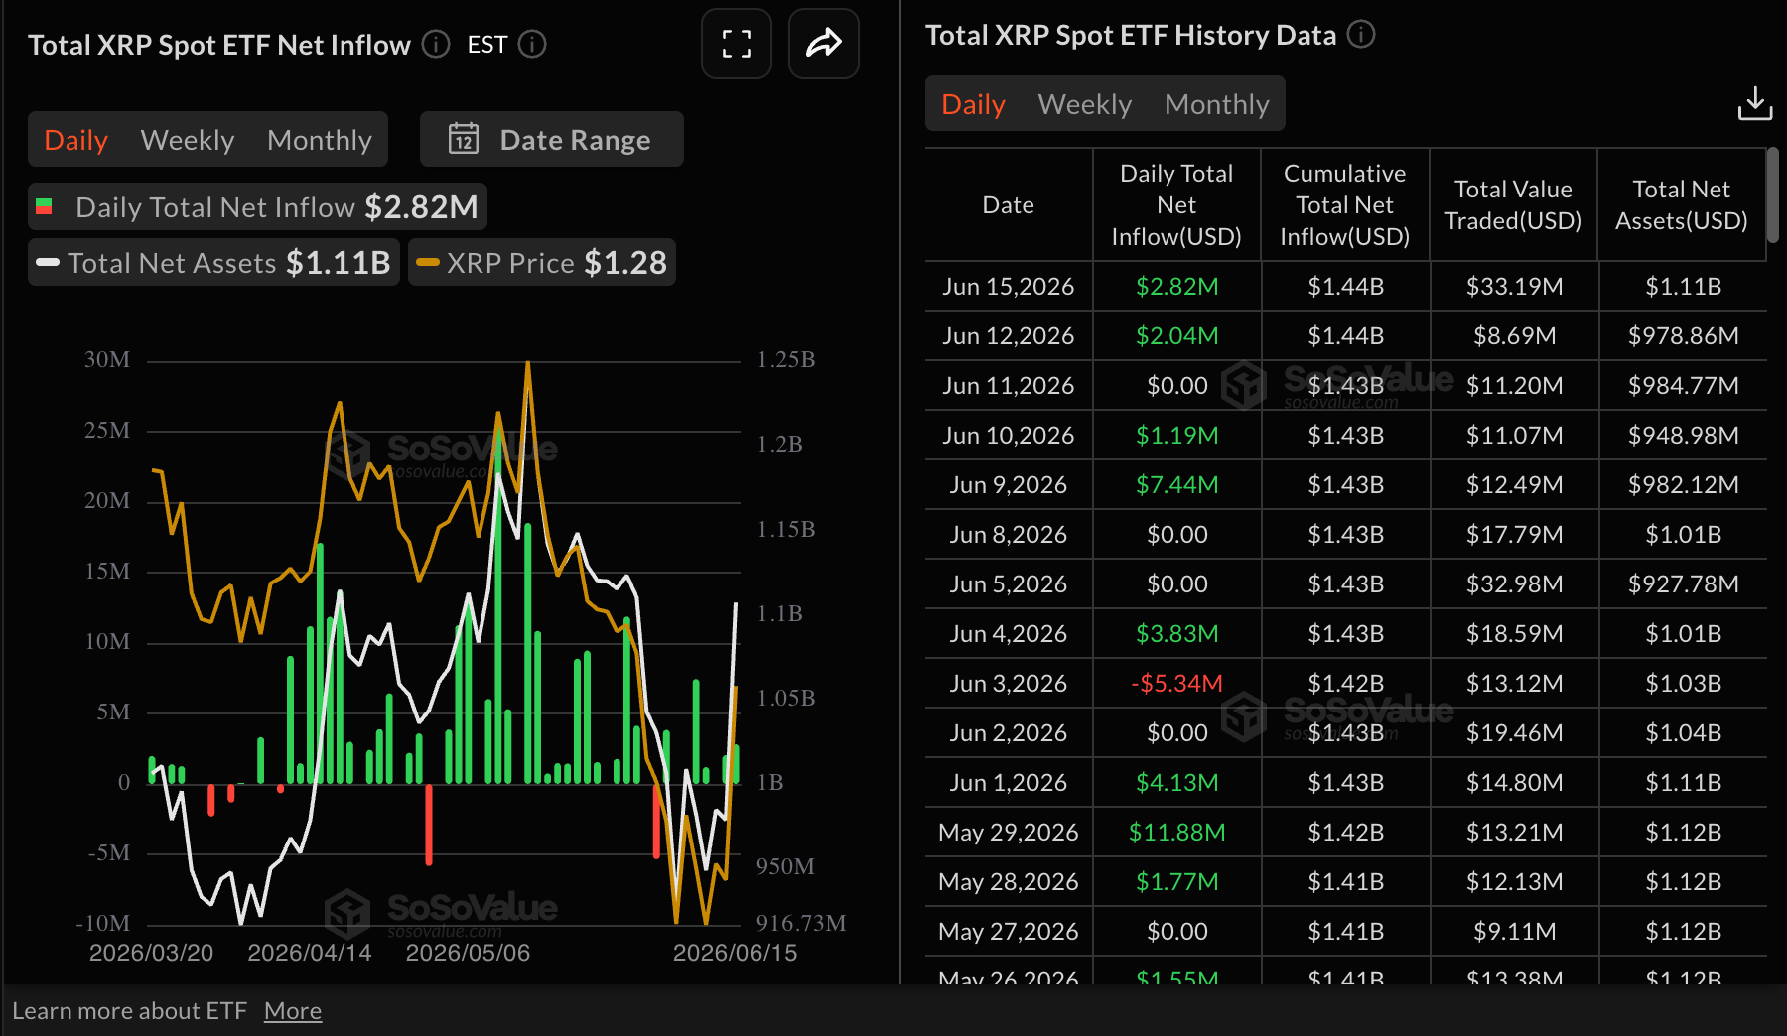This screenshot has width=1787, height=1036.
Task: Click the Jun 11,2026 date cell
Action: [x=1009, y=386]
